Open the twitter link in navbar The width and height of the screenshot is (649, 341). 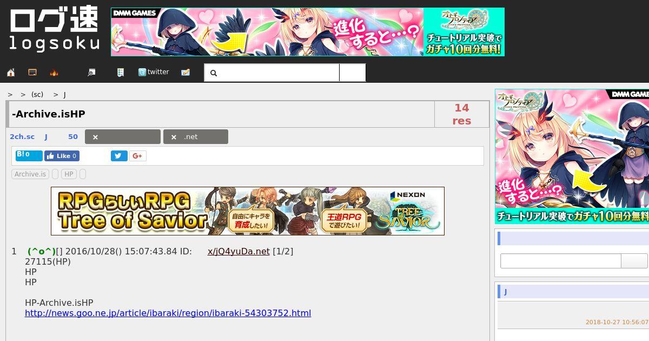[x=154, y=72]
